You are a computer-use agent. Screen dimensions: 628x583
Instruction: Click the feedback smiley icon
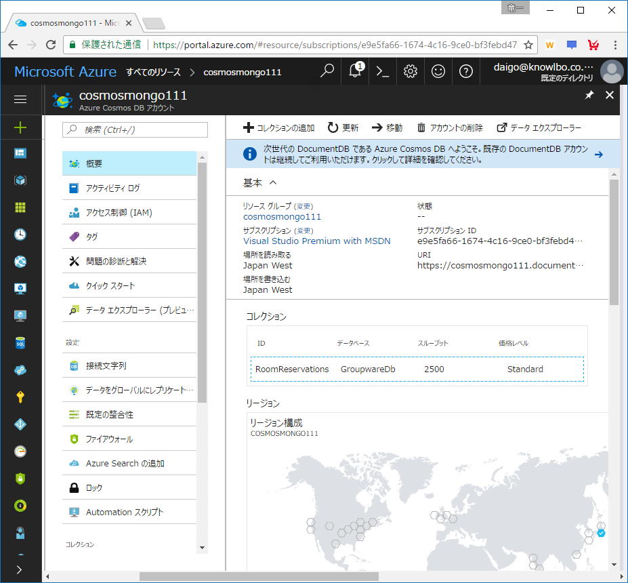pyautogui.click(x=438, y=71)
